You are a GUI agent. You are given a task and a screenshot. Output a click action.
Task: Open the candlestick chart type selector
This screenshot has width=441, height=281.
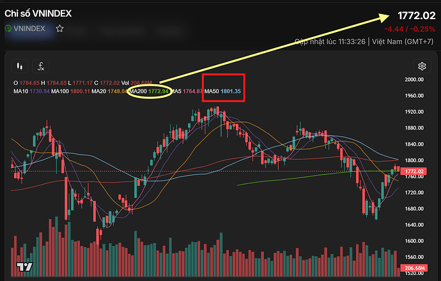[19, 66]
